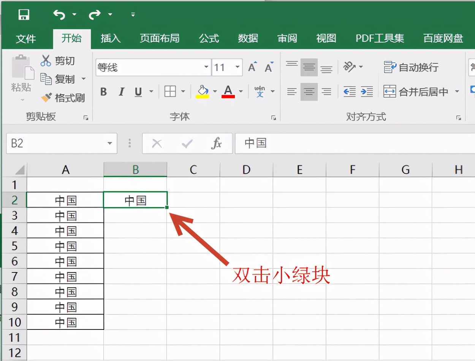Click the text orientation icon
The height and width of the screenshot is (361, 475).
point(349,67)
